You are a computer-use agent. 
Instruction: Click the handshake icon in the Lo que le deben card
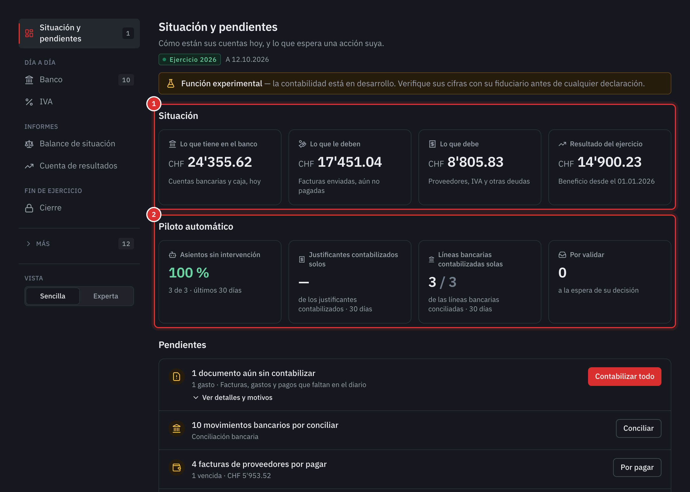click(x=302, y=144)
